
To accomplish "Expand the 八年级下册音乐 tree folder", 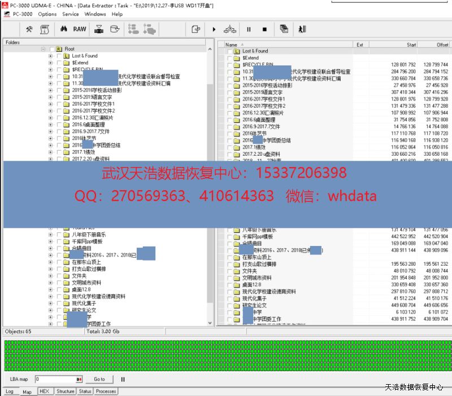I will 50,234.
